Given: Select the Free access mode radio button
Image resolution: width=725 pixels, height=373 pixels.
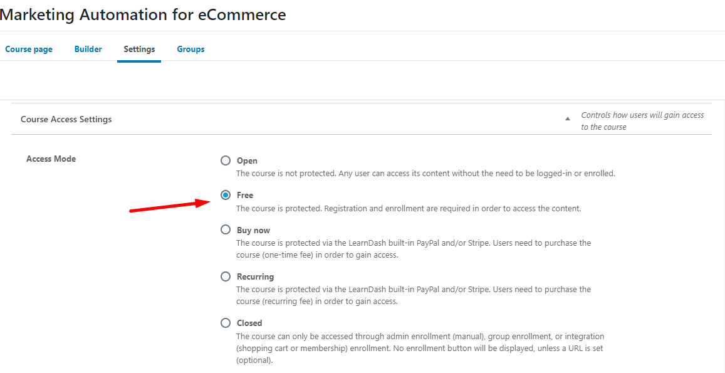Looking at the screenshot, I should (x=226, y=195).
